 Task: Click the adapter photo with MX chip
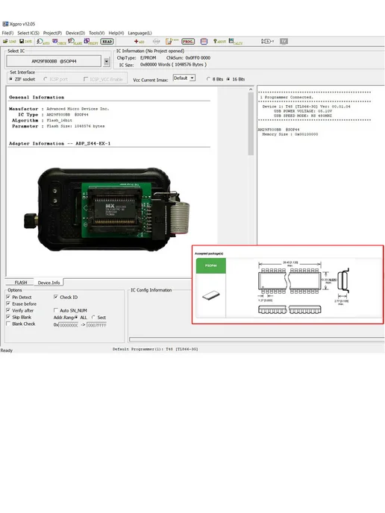point(107,210)
